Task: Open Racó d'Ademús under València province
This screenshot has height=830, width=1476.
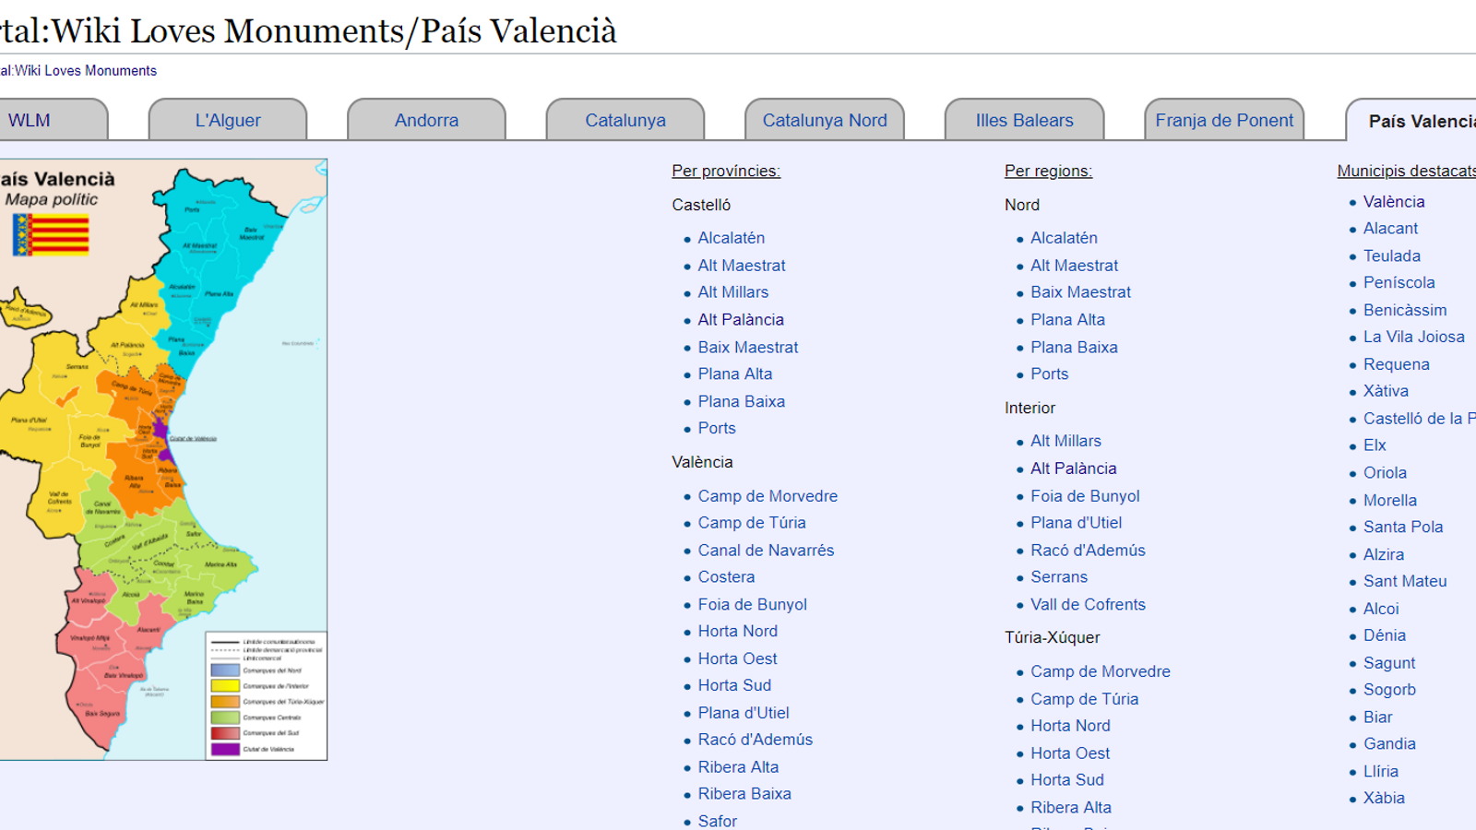Action: [x=756, y=740]
